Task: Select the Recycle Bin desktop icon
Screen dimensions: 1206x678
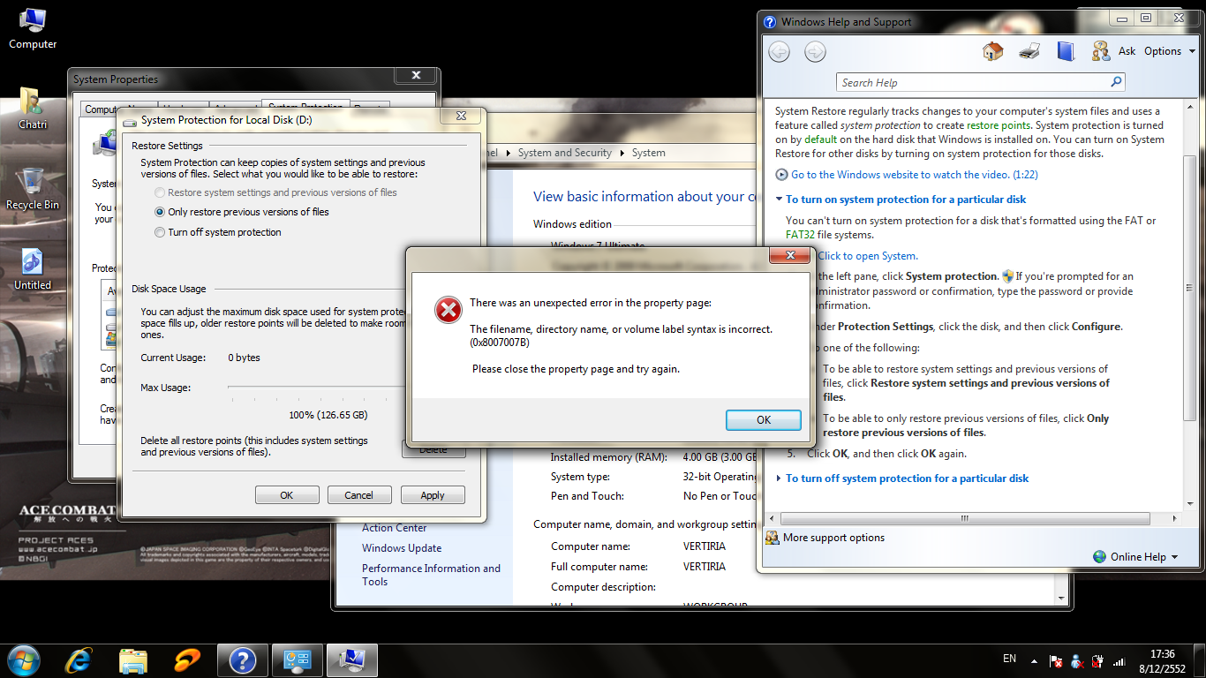Action: pyautogui.click(x=33, y=189)
